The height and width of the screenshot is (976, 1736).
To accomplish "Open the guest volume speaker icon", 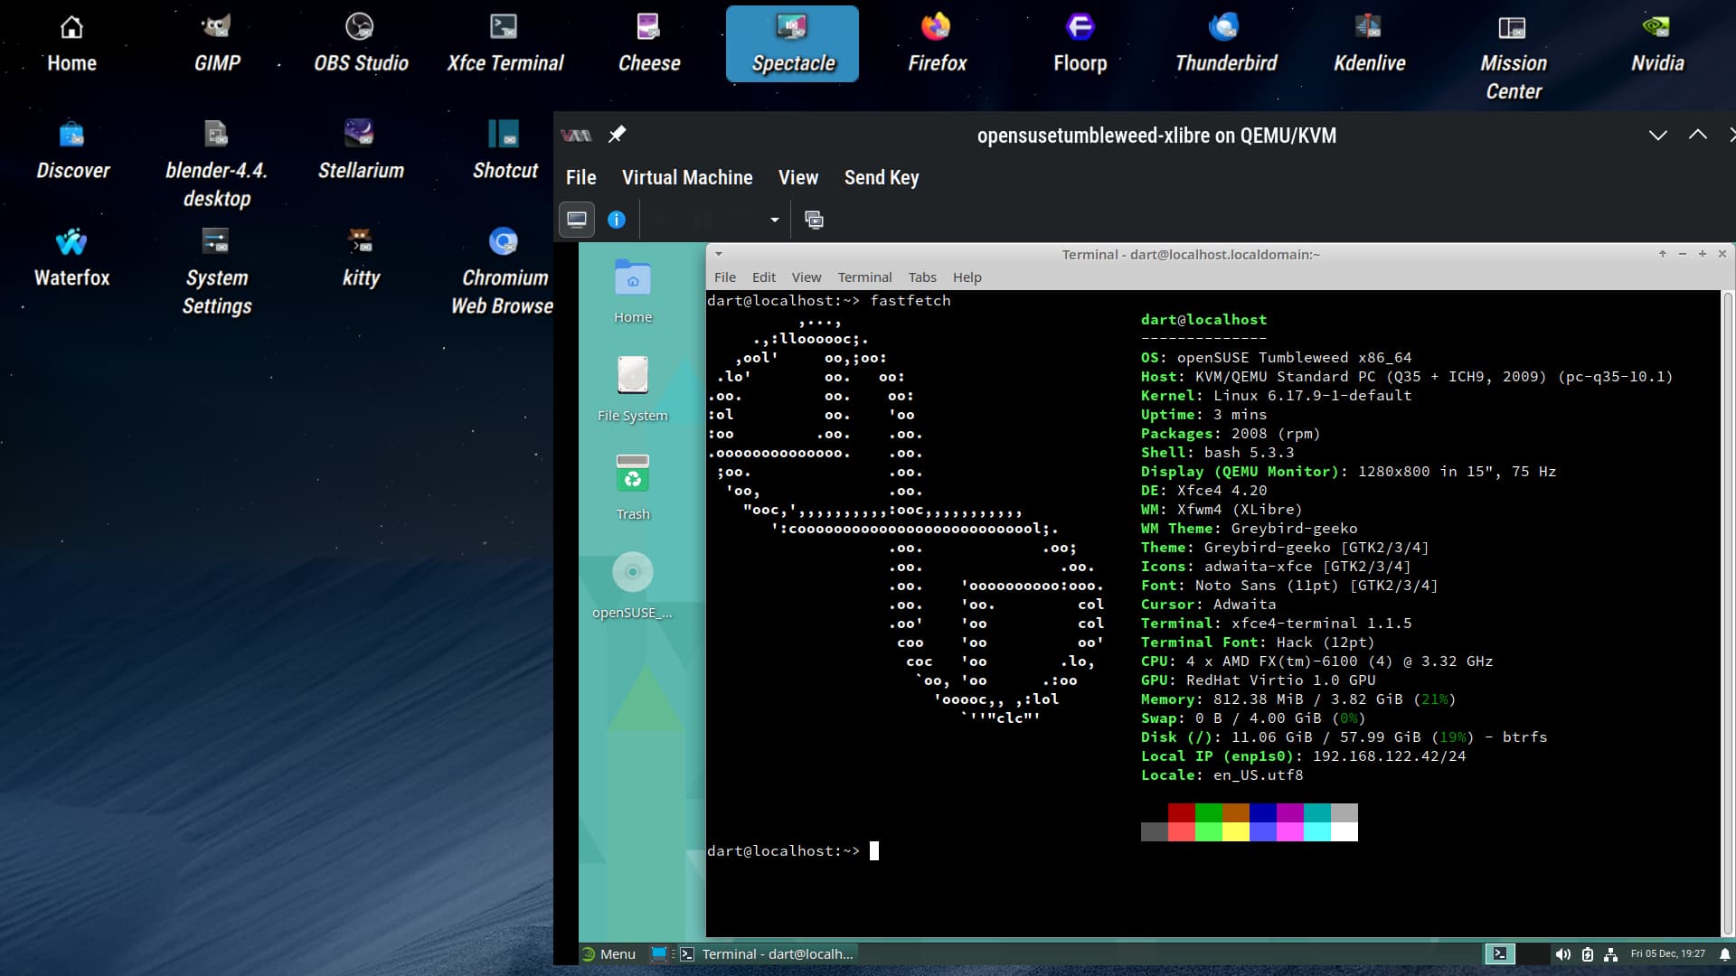I will pyautogui.click(x=1562, y=954).
